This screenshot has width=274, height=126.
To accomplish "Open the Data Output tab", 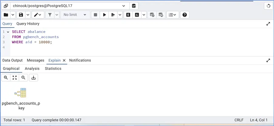I will click(x=12, y=60).
